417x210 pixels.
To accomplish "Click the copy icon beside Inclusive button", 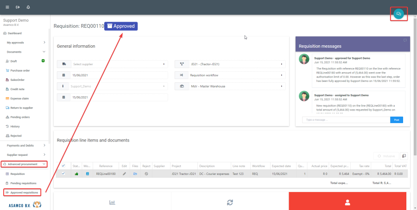I will point(403,156).
